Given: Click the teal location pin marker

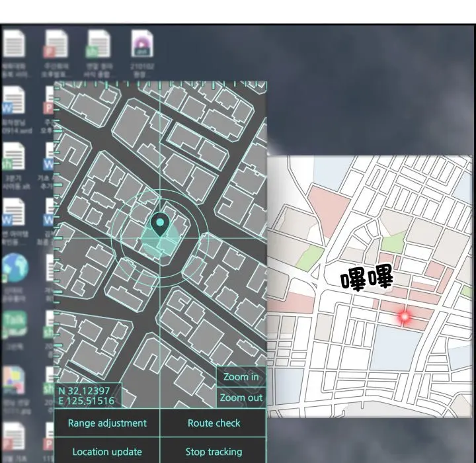Looking at the screenshot, I should click(x=159, y=225).
